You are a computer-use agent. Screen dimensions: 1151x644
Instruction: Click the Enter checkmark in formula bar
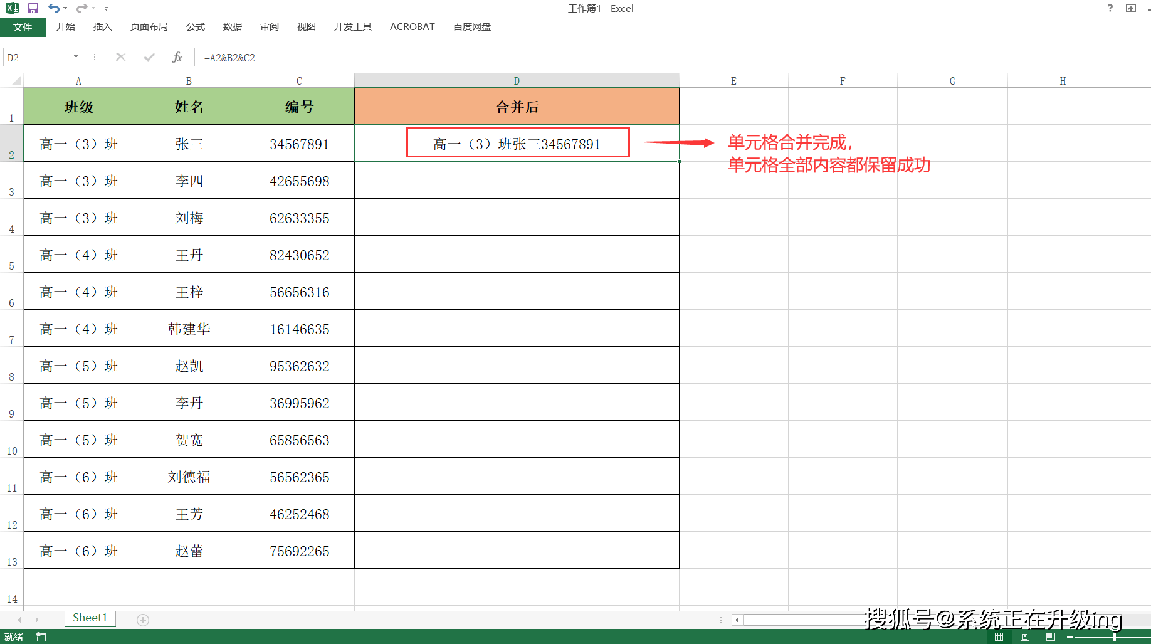(x=149, y=57)
